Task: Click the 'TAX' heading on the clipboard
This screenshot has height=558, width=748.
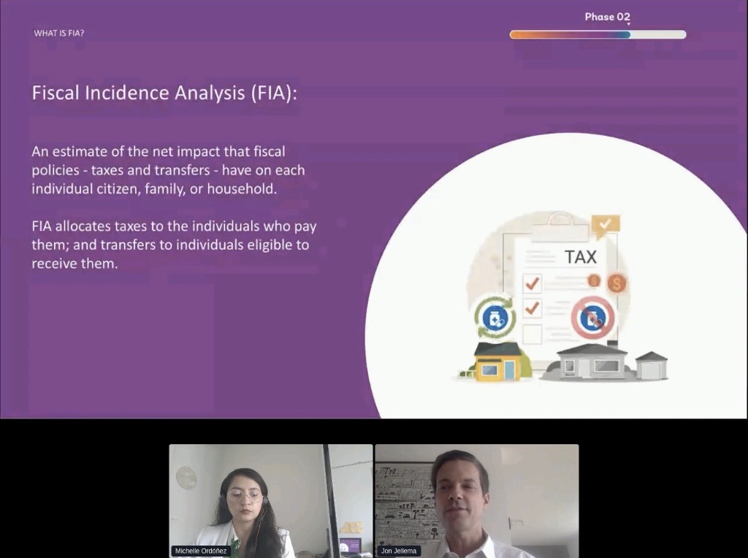Action: pos(581,257)
